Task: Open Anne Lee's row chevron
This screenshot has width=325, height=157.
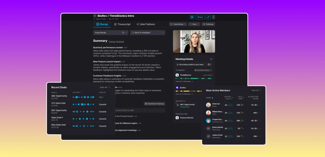Action: pos(261,105)
